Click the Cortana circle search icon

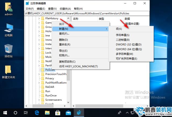(x=15, y=113)
